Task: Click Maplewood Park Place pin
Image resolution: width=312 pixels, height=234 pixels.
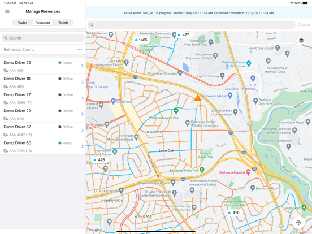Action: pyautogui.click(x=173, y=182)
